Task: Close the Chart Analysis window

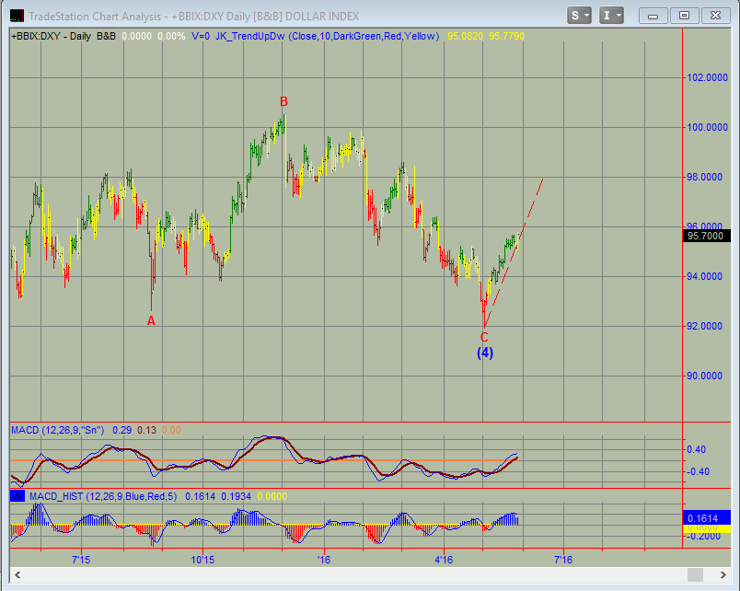Action: click(715, 16)
